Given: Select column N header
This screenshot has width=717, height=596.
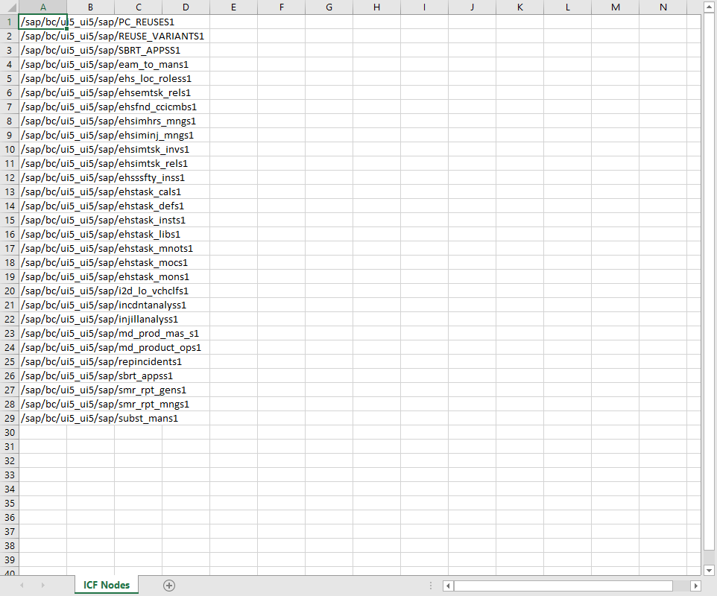Looking at the screenshot, I should 663,7.
